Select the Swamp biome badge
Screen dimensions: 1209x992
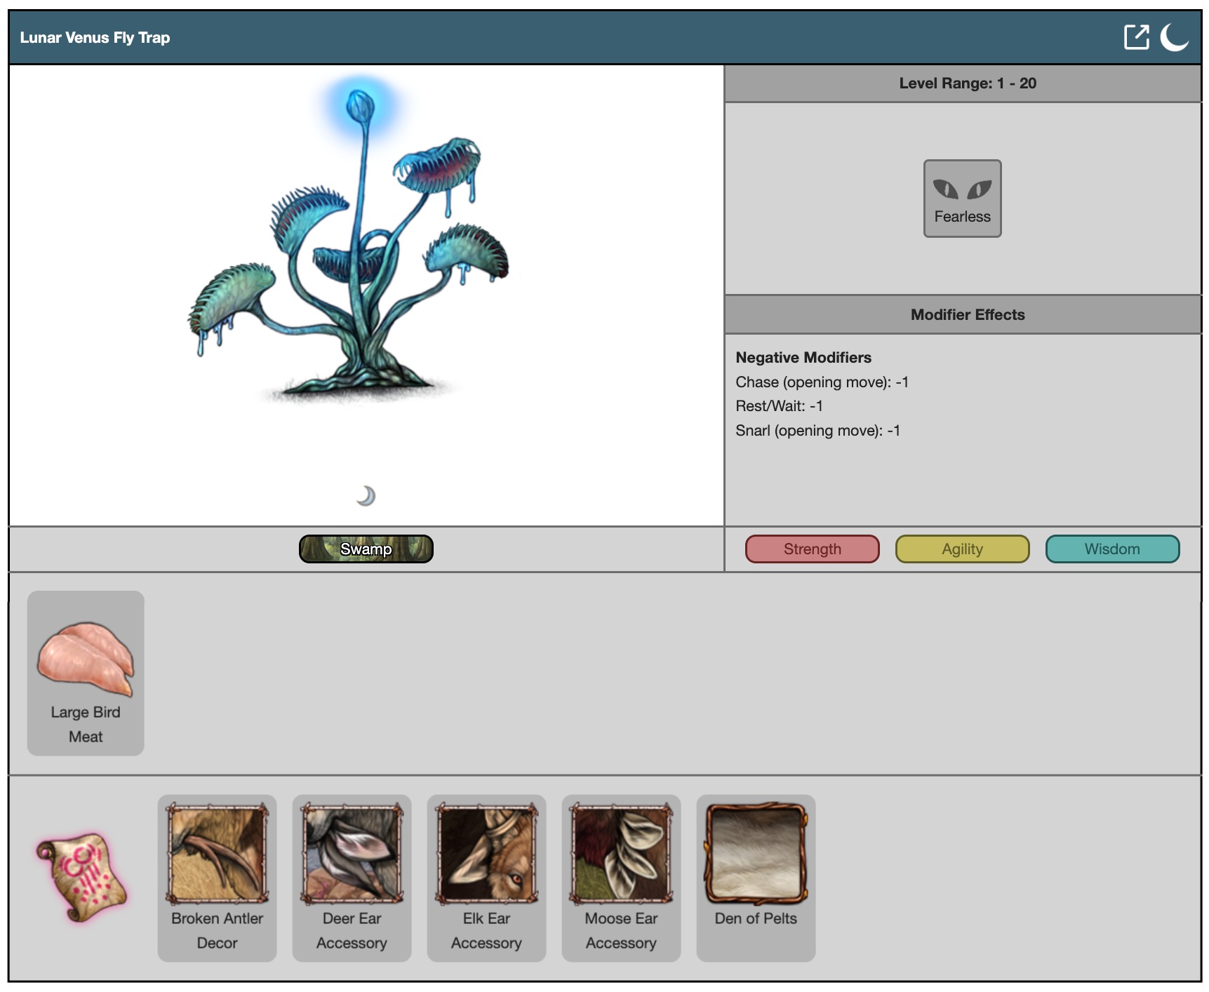[x=366, y=549]
